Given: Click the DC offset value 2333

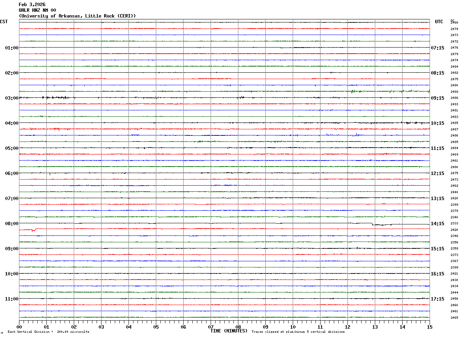Looking at the screenshot, I should [454, 223].
